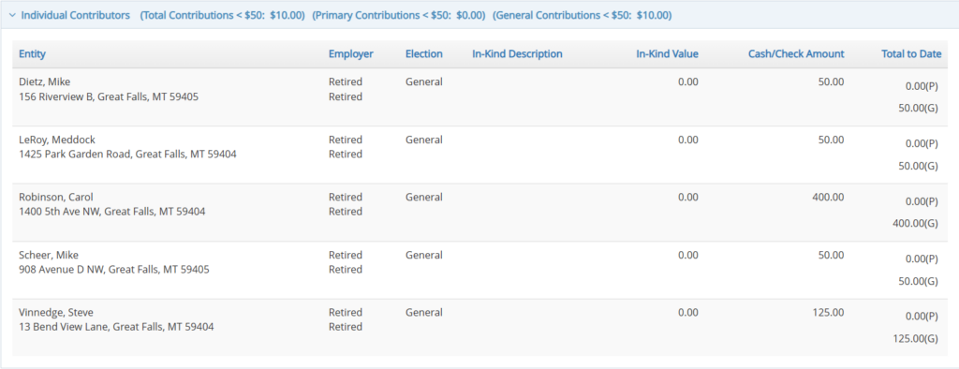
Task: Click the 125.00 cash amount for Vinnedge
Action: [826, 312]
